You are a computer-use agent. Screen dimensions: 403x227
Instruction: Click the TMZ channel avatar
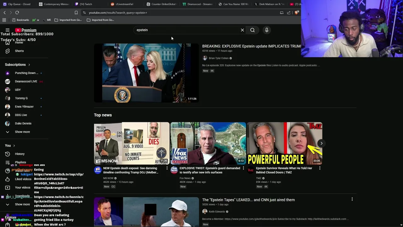point(251,170)
